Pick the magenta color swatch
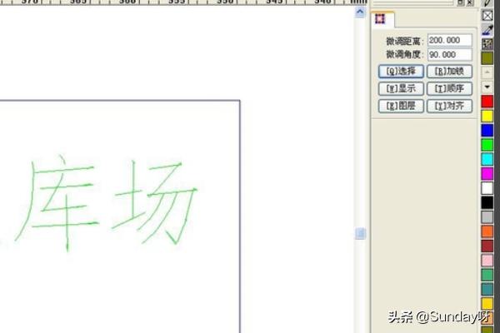The image size is (500, 333). tap(487, 173)
